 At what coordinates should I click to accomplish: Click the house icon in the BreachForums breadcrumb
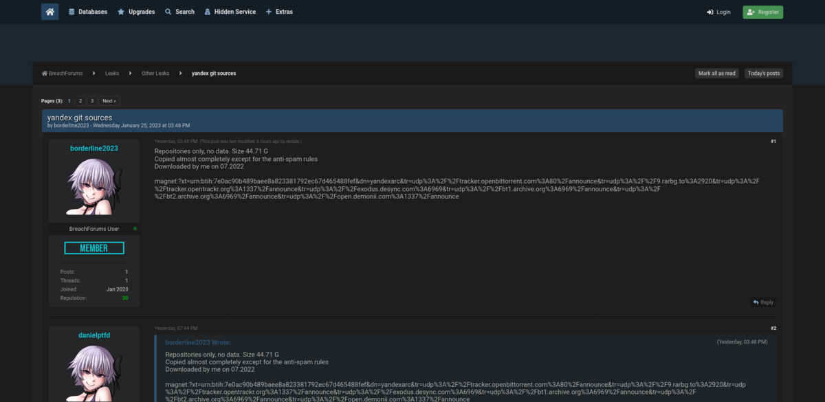coord(43,73)
